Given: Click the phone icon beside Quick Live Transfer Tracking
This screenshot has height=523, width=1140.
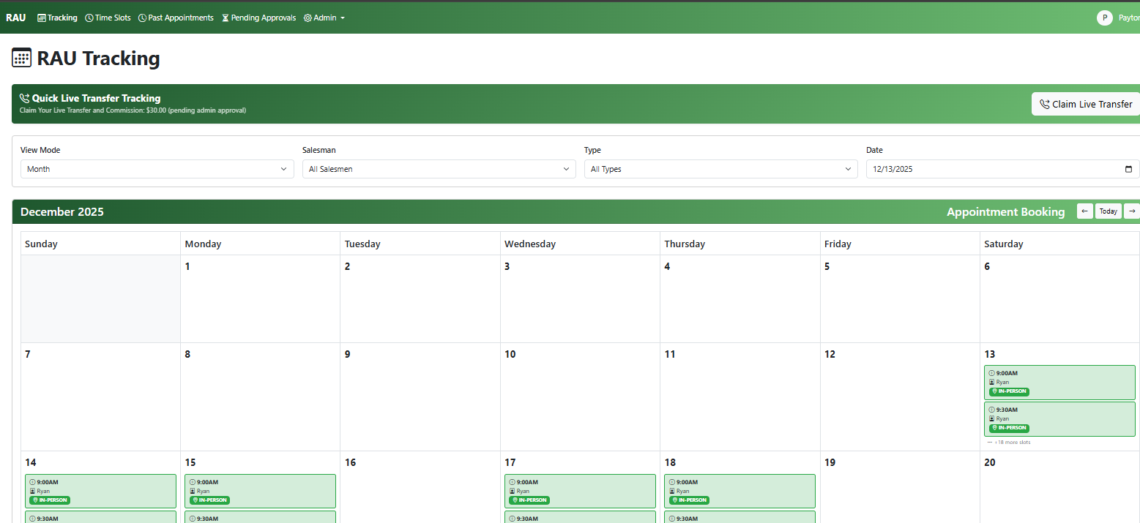Looking at the screenshot, I should tap(24, 97).
